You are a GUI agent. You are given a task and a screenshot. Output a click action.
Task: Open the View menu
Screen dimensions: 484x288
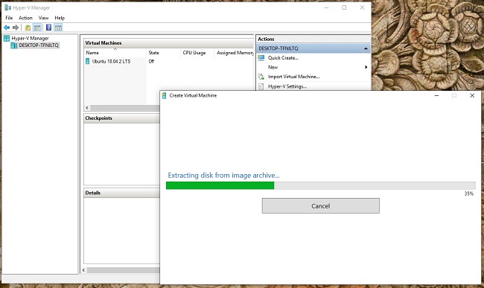click(43, 18)
